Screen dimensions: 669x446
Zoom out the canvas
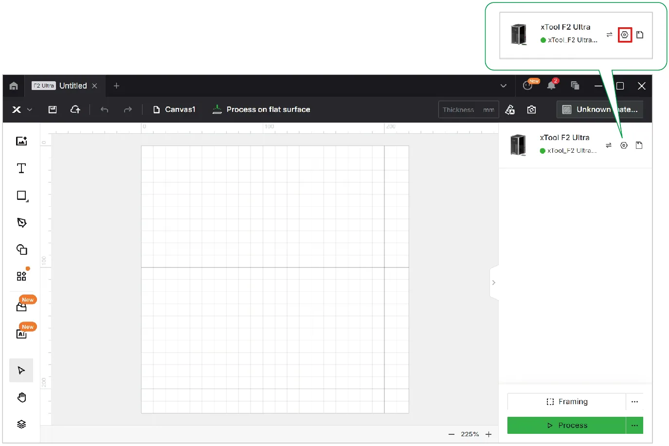[x=452, y=434]
